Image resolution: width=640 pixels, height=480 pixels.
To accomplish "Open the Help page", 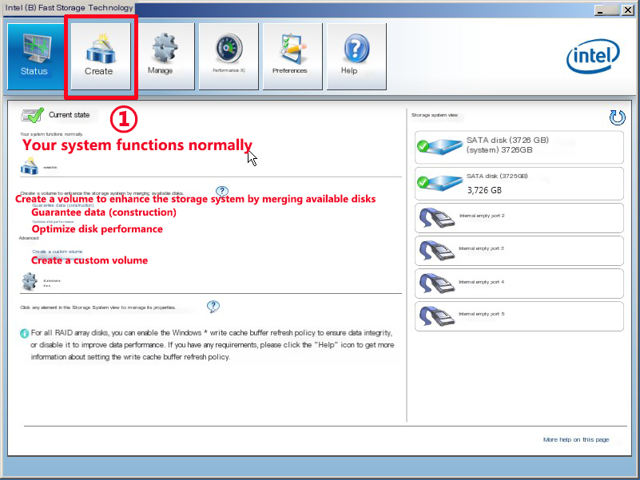I will [356, 54].
